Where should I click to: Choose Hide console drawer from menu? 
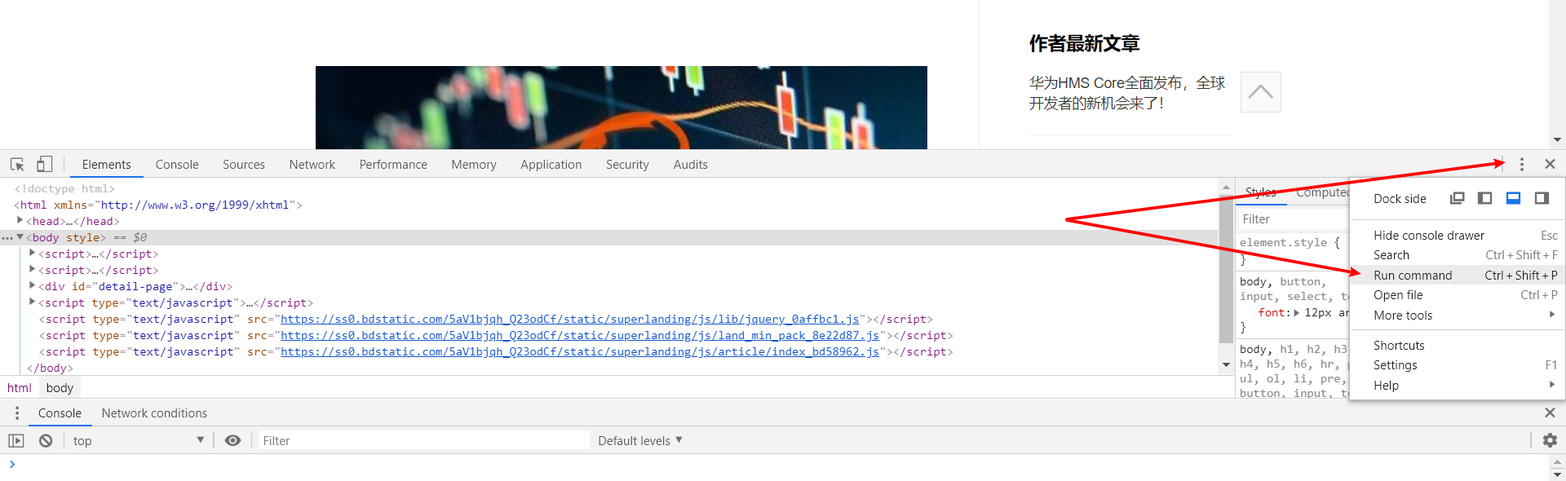(x=1458, y=236)
